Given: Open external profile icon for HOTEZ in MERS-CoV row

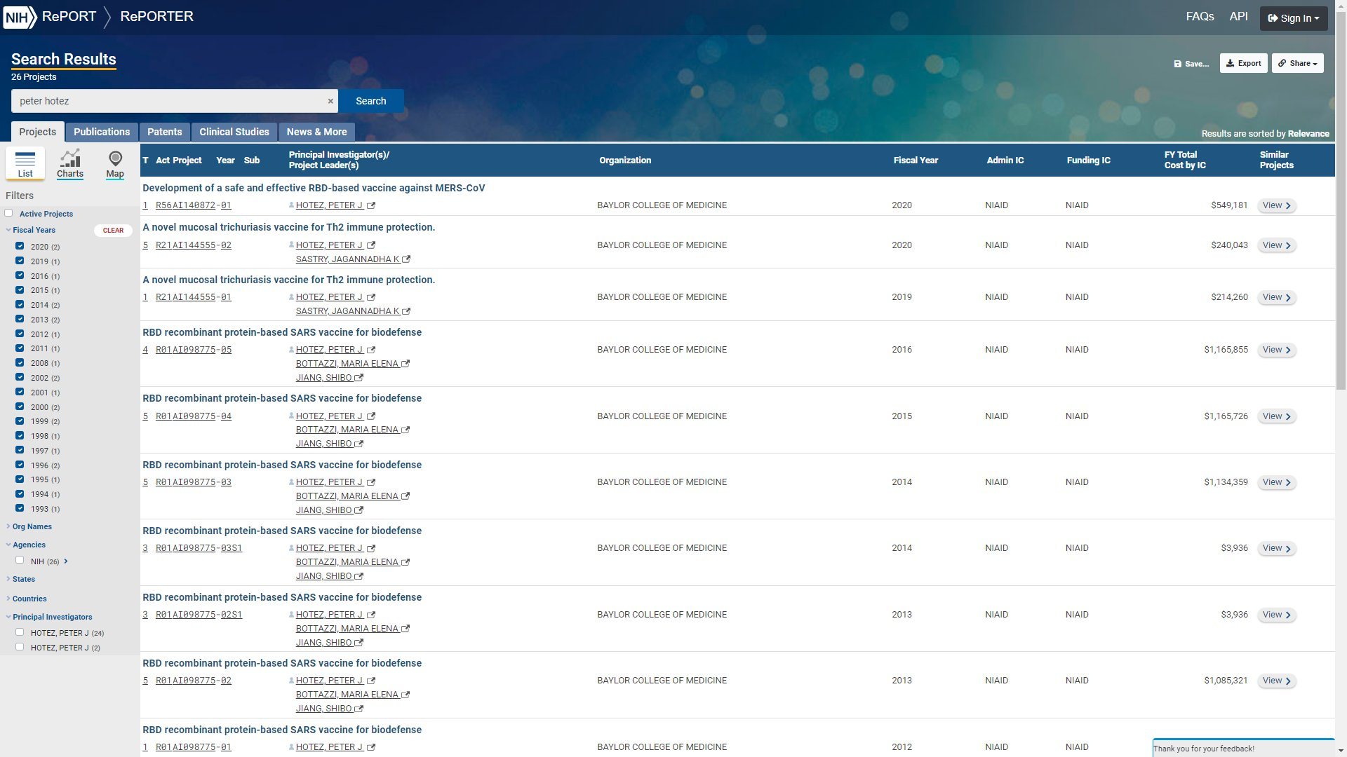Looking at the screenshot, I should point(371,205).
